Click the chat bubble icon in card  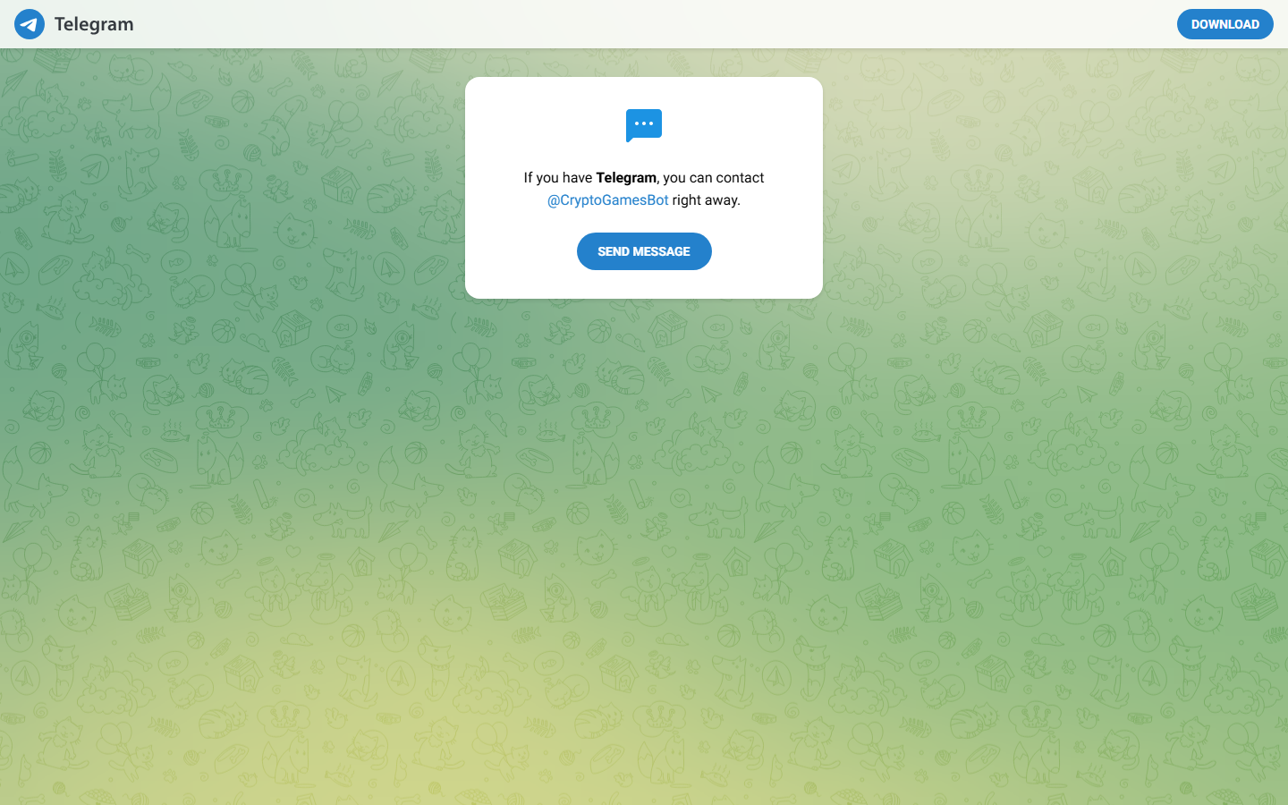[x=644, y=125]
